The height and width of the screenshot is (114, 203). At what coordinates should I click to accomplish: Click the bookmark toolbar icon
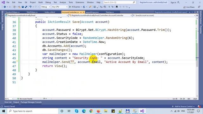coord(117,7)
